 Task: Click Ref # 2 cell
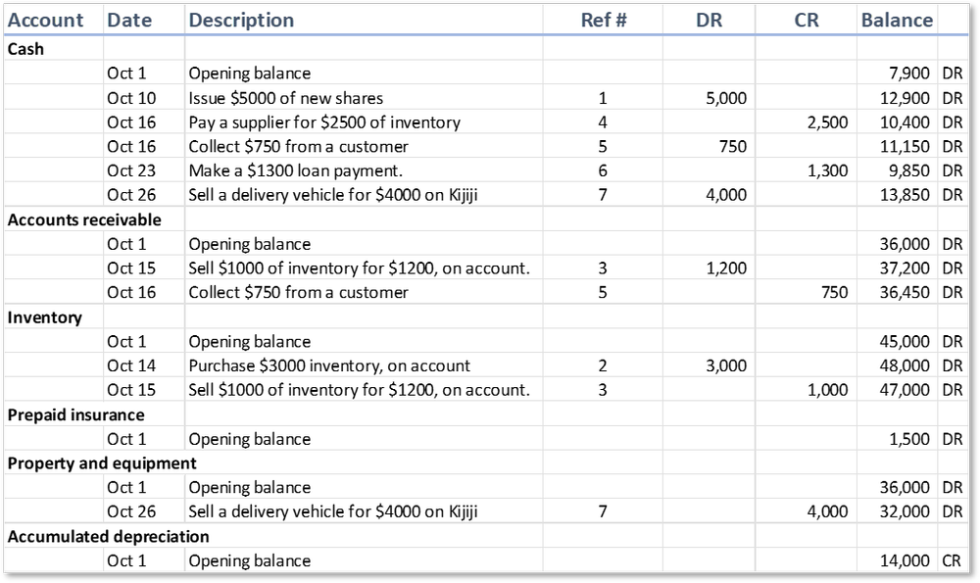pos(603,365)
